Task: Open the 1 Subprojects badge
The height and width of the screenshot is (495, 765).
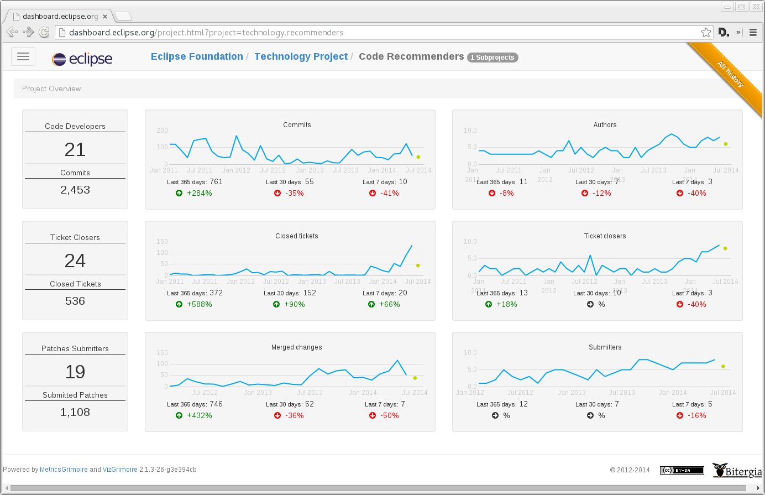Action: pyautogui.click(x=492, y=58)
